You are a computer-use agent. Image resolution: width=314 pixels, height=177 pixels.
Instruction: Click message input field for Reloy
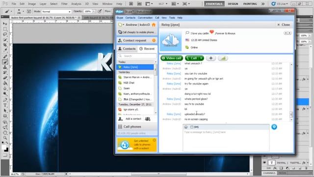(x=226, y=141)
